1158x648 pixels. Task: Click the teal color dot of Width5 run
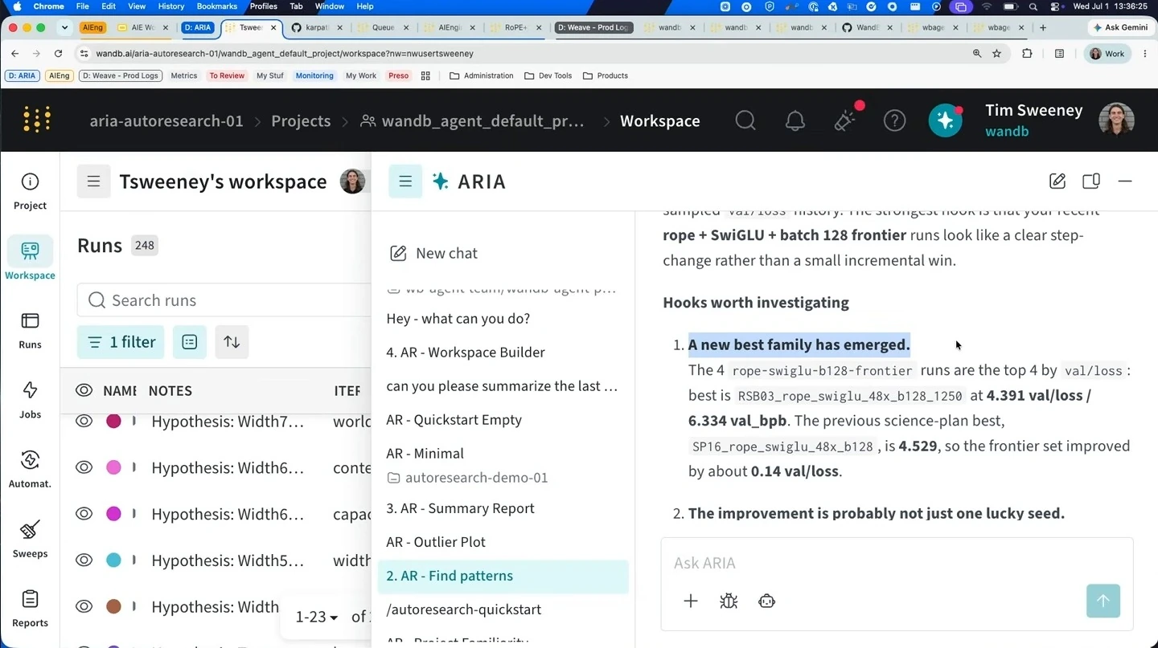click(x=113, y=560)
